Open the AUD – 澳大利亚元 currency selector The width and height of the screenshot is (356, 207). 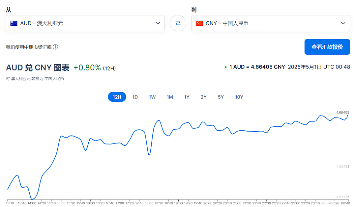tap(85, 23)
